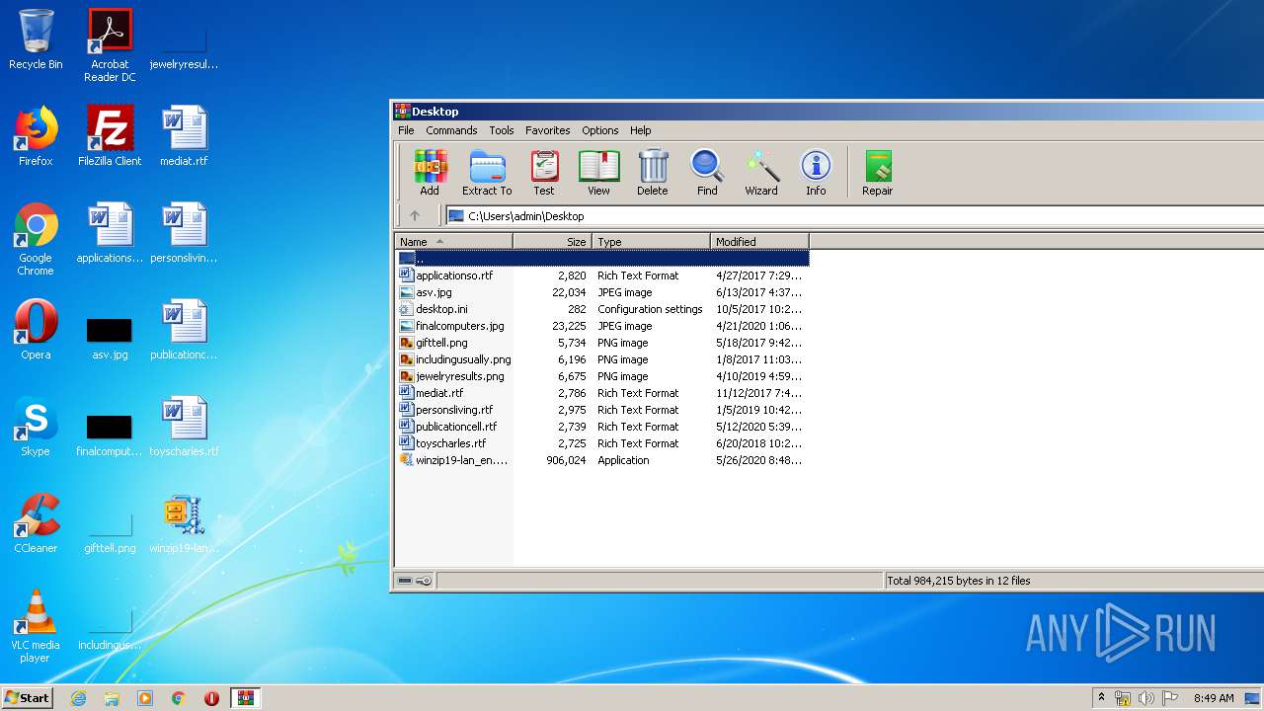1264x711 pixels.
Task: Select Firefox desktop shortcut
Action: [x=36, y=137]
